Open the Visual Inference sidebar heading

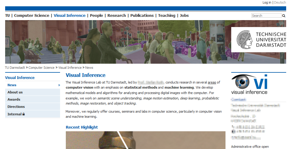tap(20, 78)
